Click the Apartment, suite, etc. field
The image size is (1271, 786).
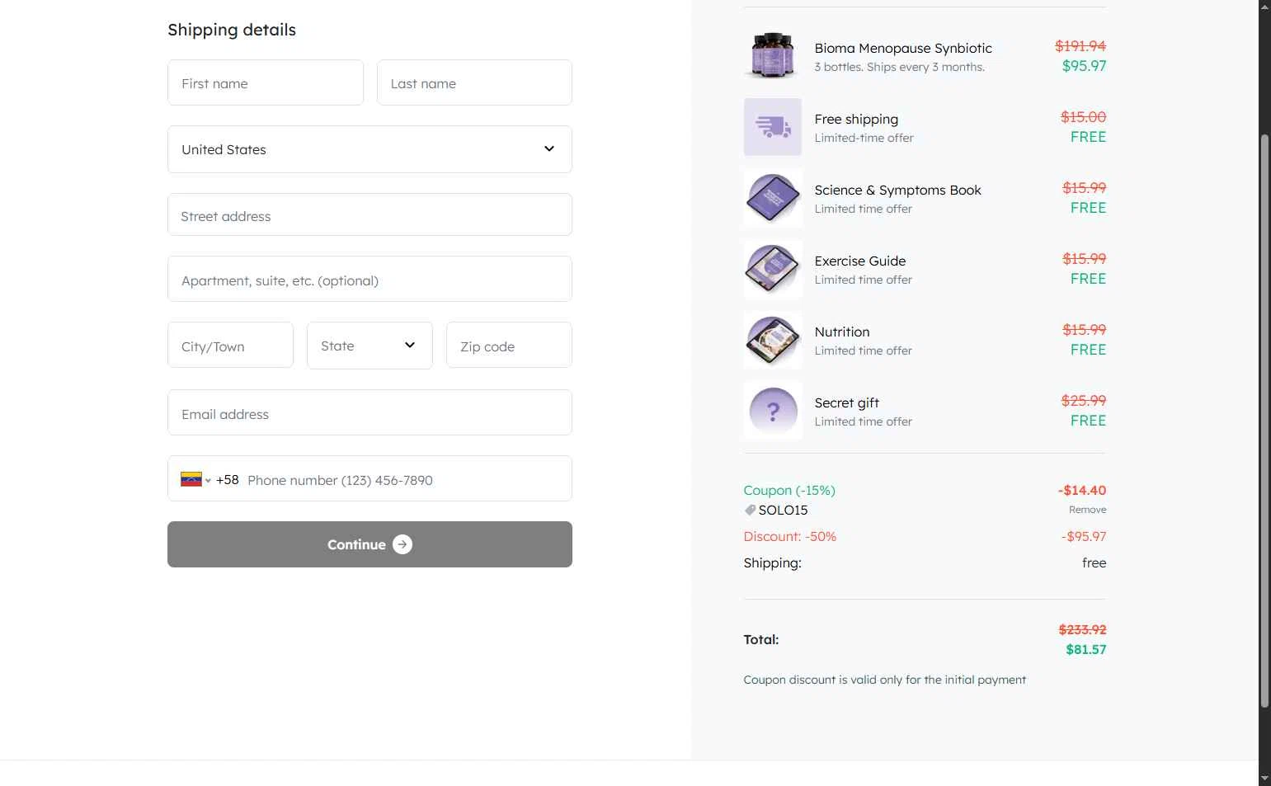[370, 279]
